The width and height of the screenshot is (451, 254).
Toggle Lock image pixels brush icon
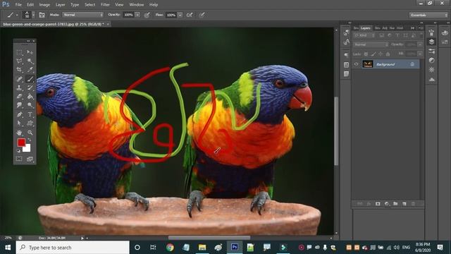click(373, 54)
